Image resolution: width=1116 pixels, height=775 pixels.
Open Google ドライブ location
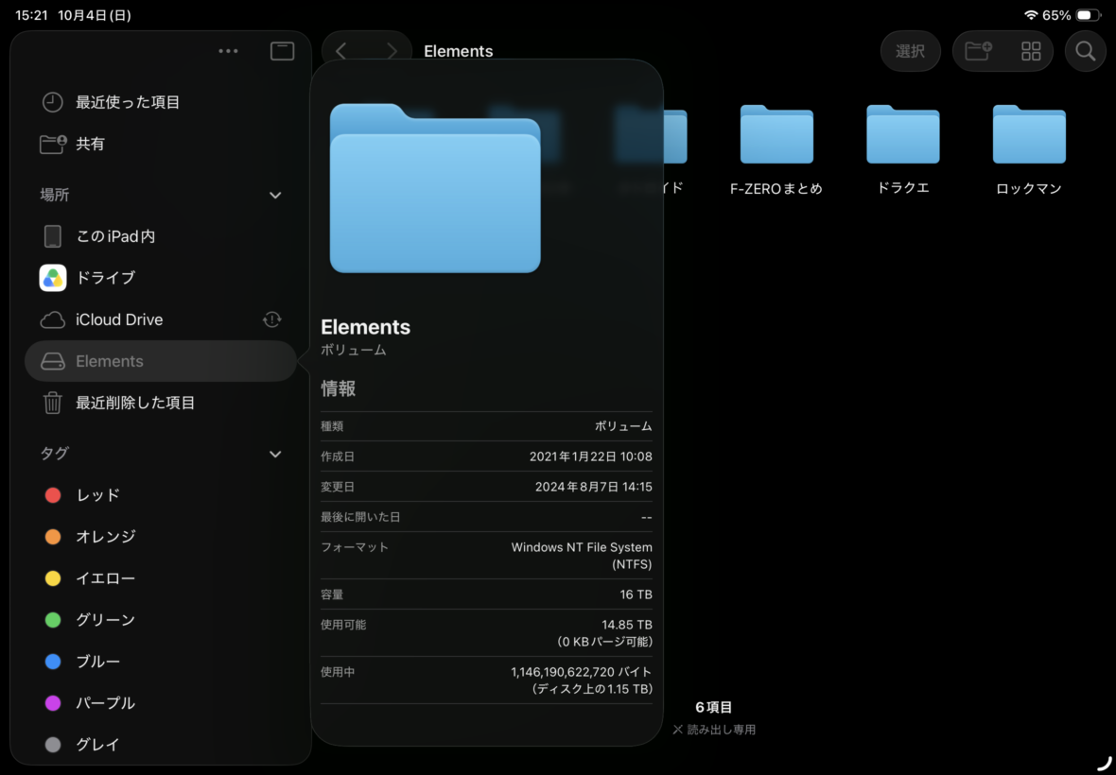point(161,278)
